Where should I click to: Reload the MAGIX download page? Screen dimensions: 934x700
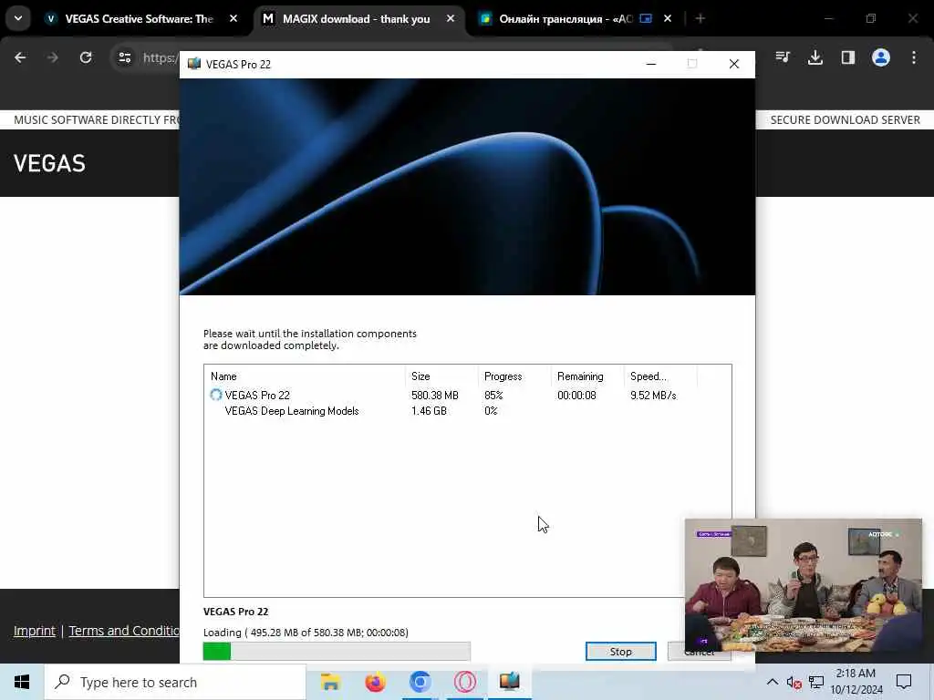[x=86, y=57]
